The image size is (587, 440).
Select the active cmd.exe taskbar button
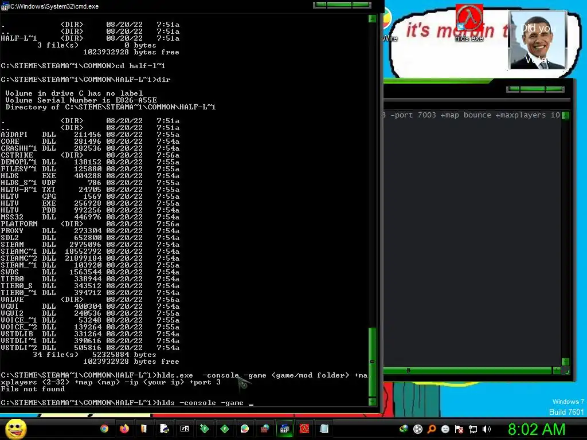point(284,429)
